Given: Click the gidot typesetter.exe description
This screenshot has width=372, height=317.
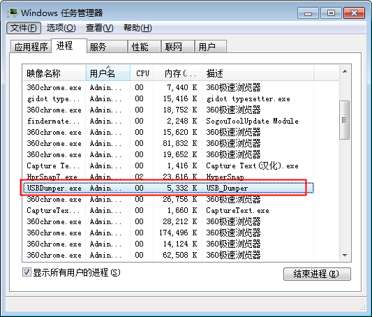Looking at the screenshot, I should [x=248, y=98].
